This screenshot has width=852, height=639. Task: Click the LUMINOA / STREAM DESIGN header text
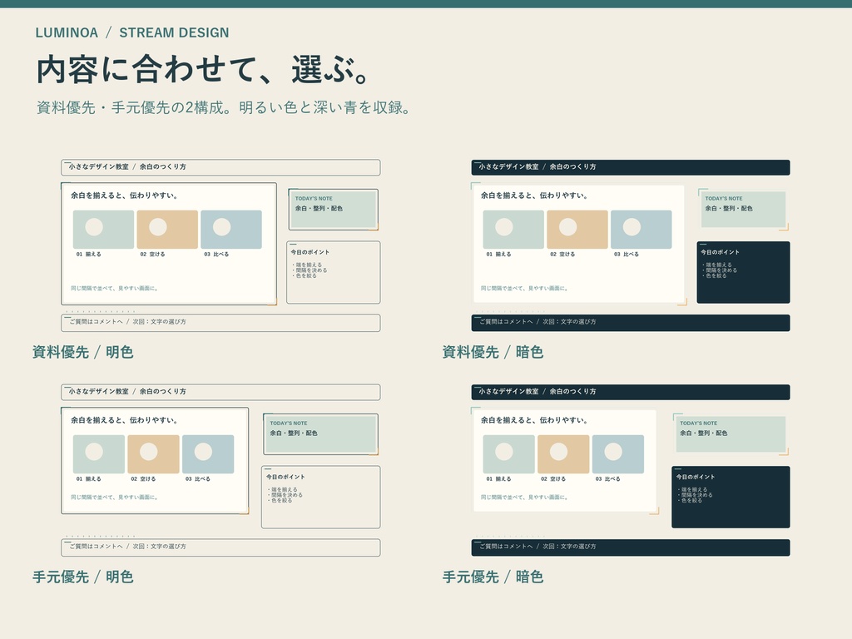click(132, 32)
